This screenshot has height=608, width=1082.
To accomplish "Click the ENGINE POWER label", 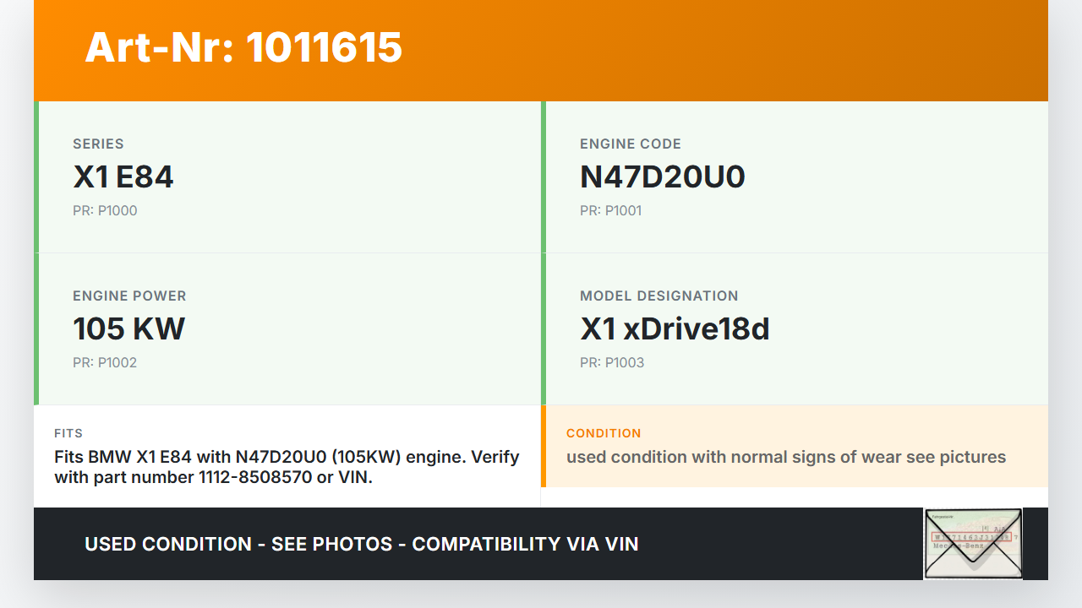I will [129, 296].
